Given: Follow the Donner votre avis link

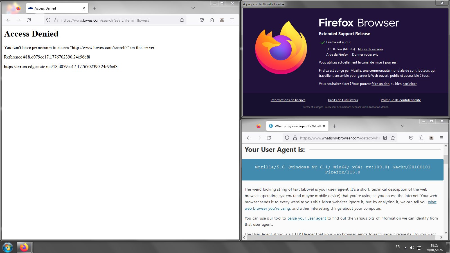Looking at the screenshot, I should [x=365, y=55].
